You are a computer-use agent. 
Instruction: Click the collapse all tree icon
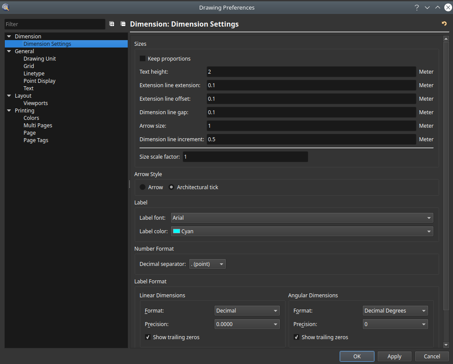(123, 24)
